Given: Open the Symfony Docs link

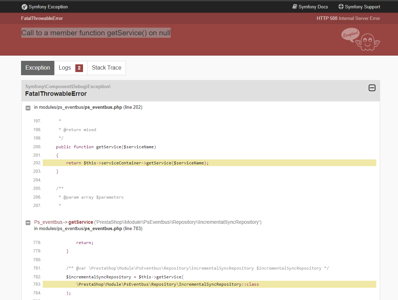Looking at the screenshot, I should click(310, 7).
